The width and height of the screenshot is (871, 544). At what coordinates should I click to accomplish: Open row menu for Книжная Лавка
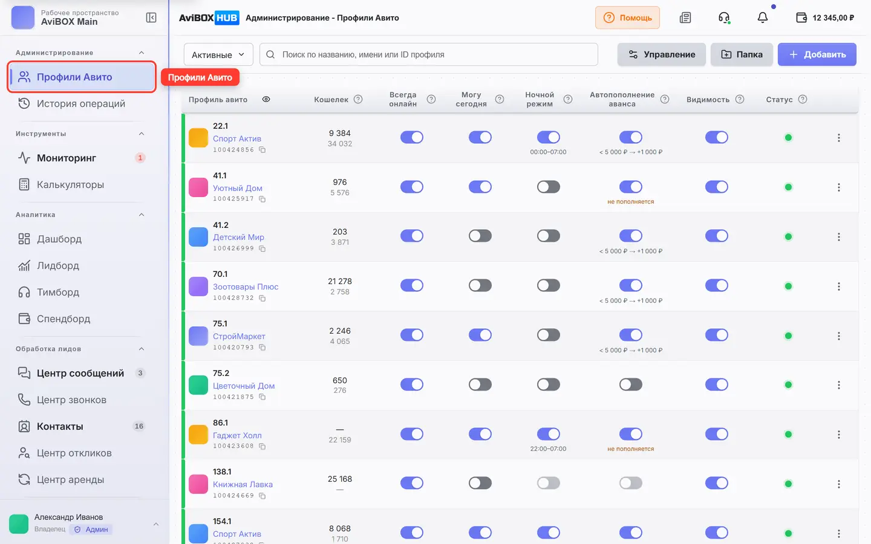839,484
